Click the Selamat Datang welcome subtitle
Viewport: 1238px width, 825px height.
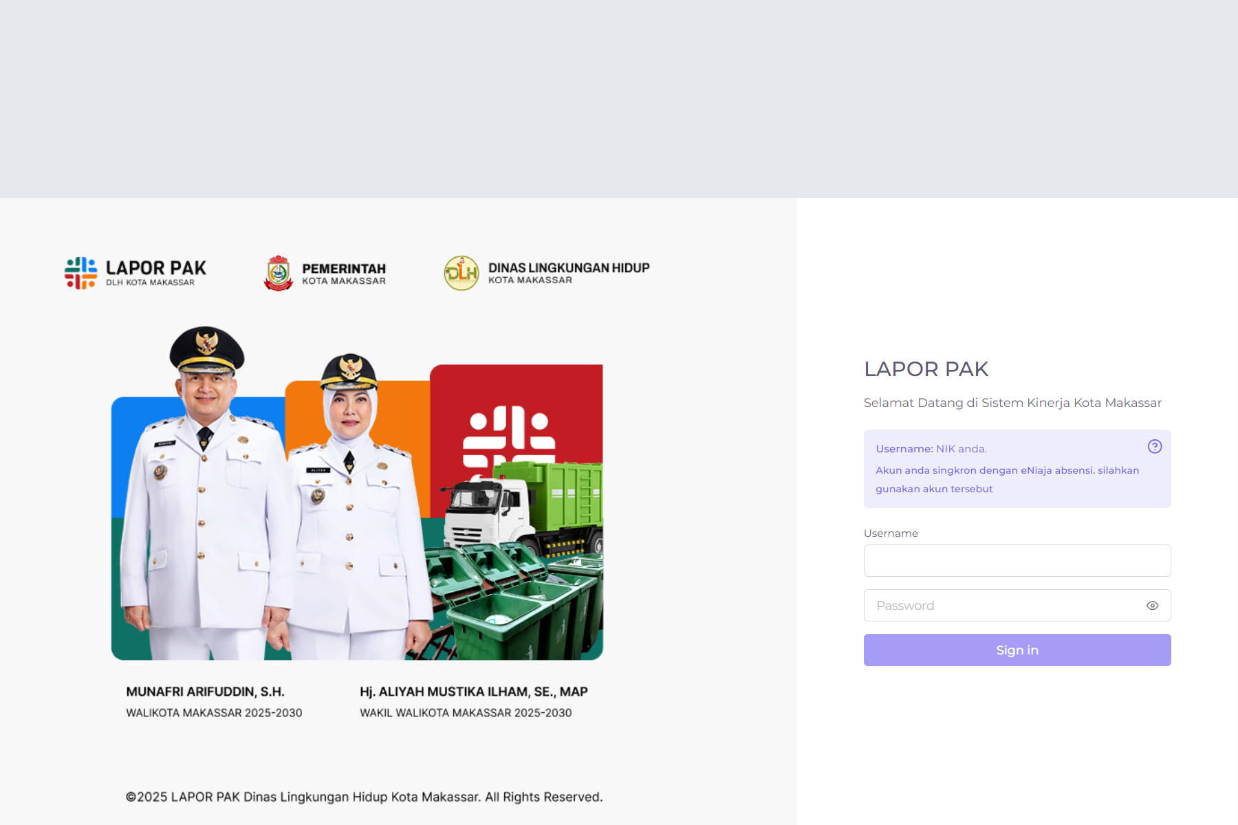[x=1012, y=403]
